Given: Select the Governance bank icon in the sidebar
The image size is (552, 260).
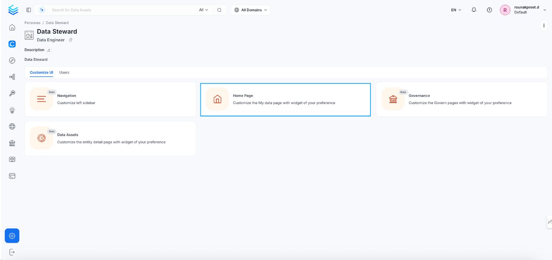Looking at the screenshot, I should pos(12,143).
